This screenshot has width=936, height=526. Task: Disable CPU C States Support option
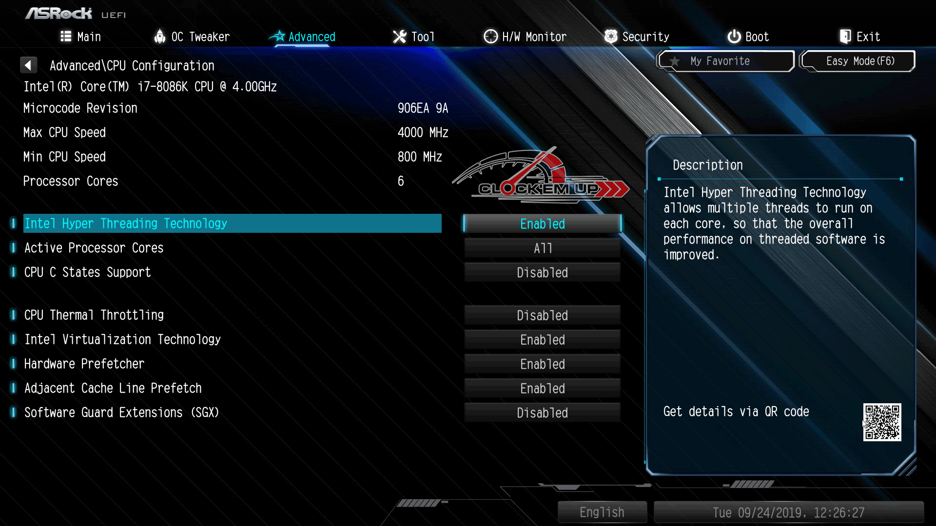point(542,272)
